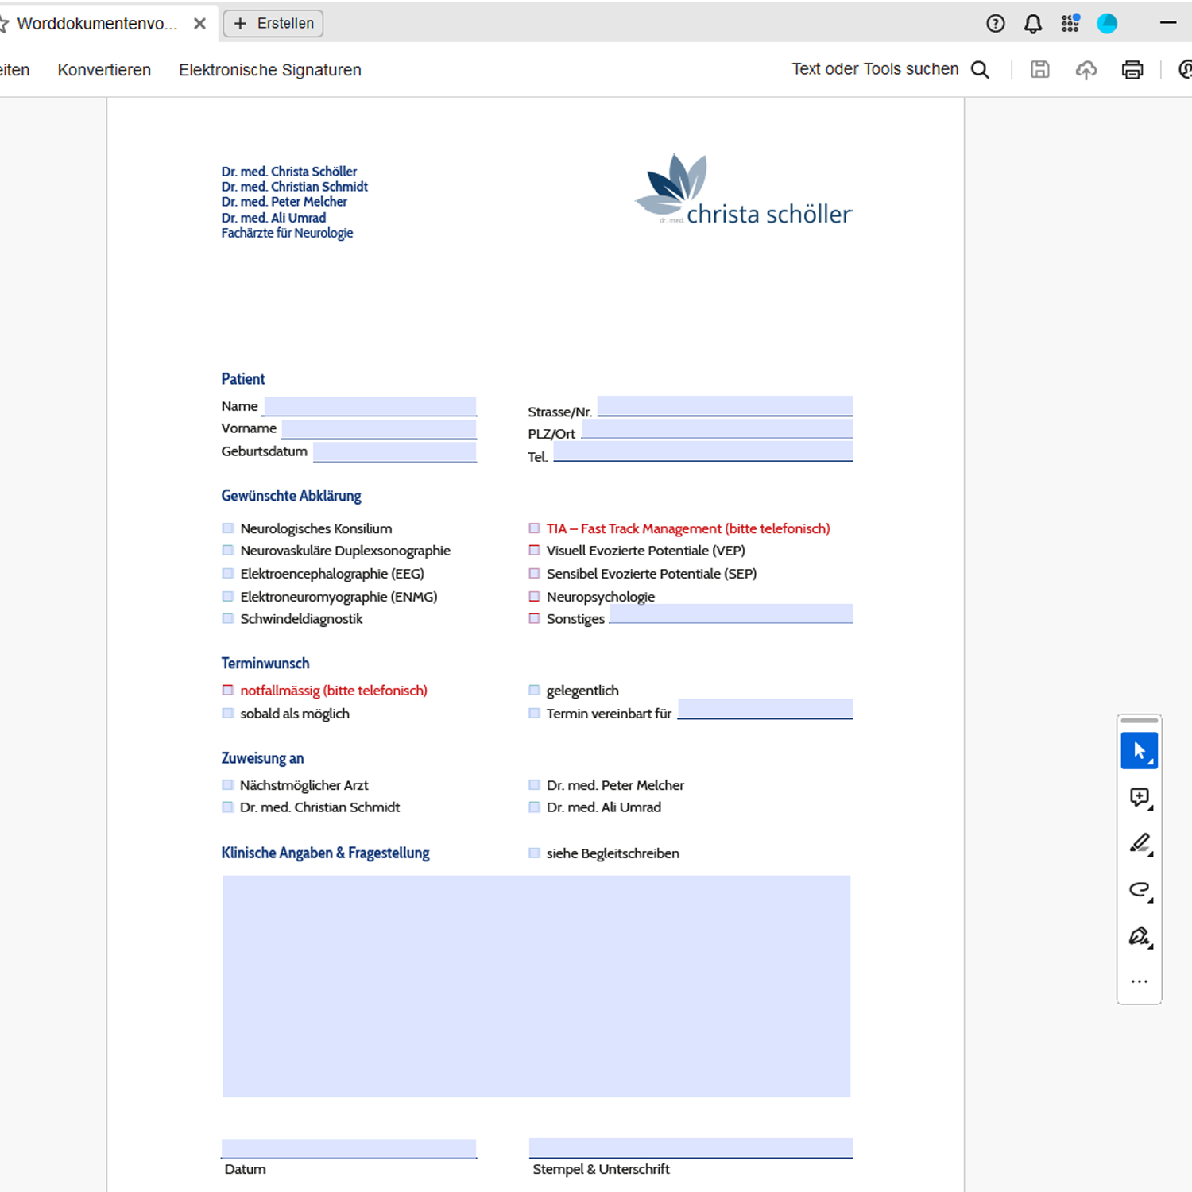The image size is (1192, 1192).
Task: Open the fill and sign pen tool
Action: (x=1139, y=936)
